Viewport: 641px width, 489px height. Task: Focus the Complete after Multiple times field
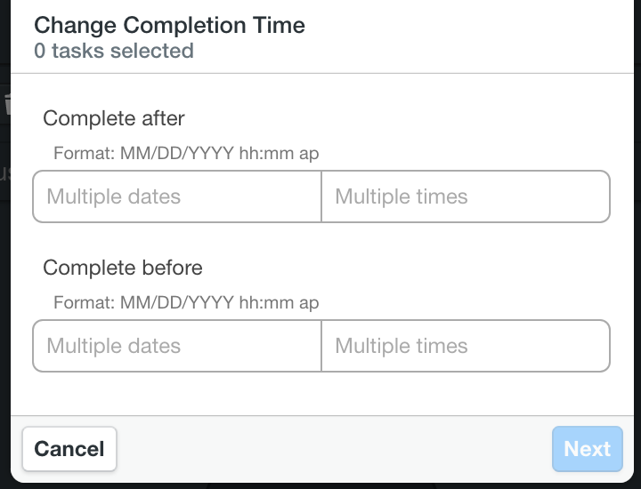tap(466, 196)
